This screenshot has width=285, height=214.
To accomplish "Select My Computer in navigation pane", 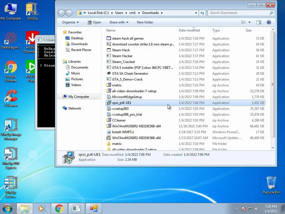I will 79,97.
